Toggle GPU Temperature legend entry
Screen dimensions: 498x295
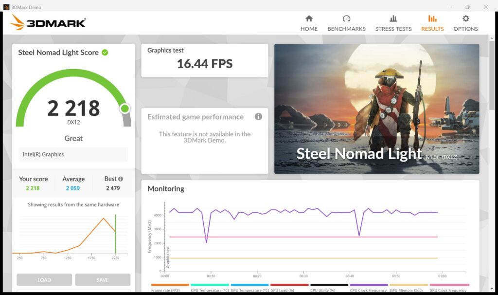point(249,288)
